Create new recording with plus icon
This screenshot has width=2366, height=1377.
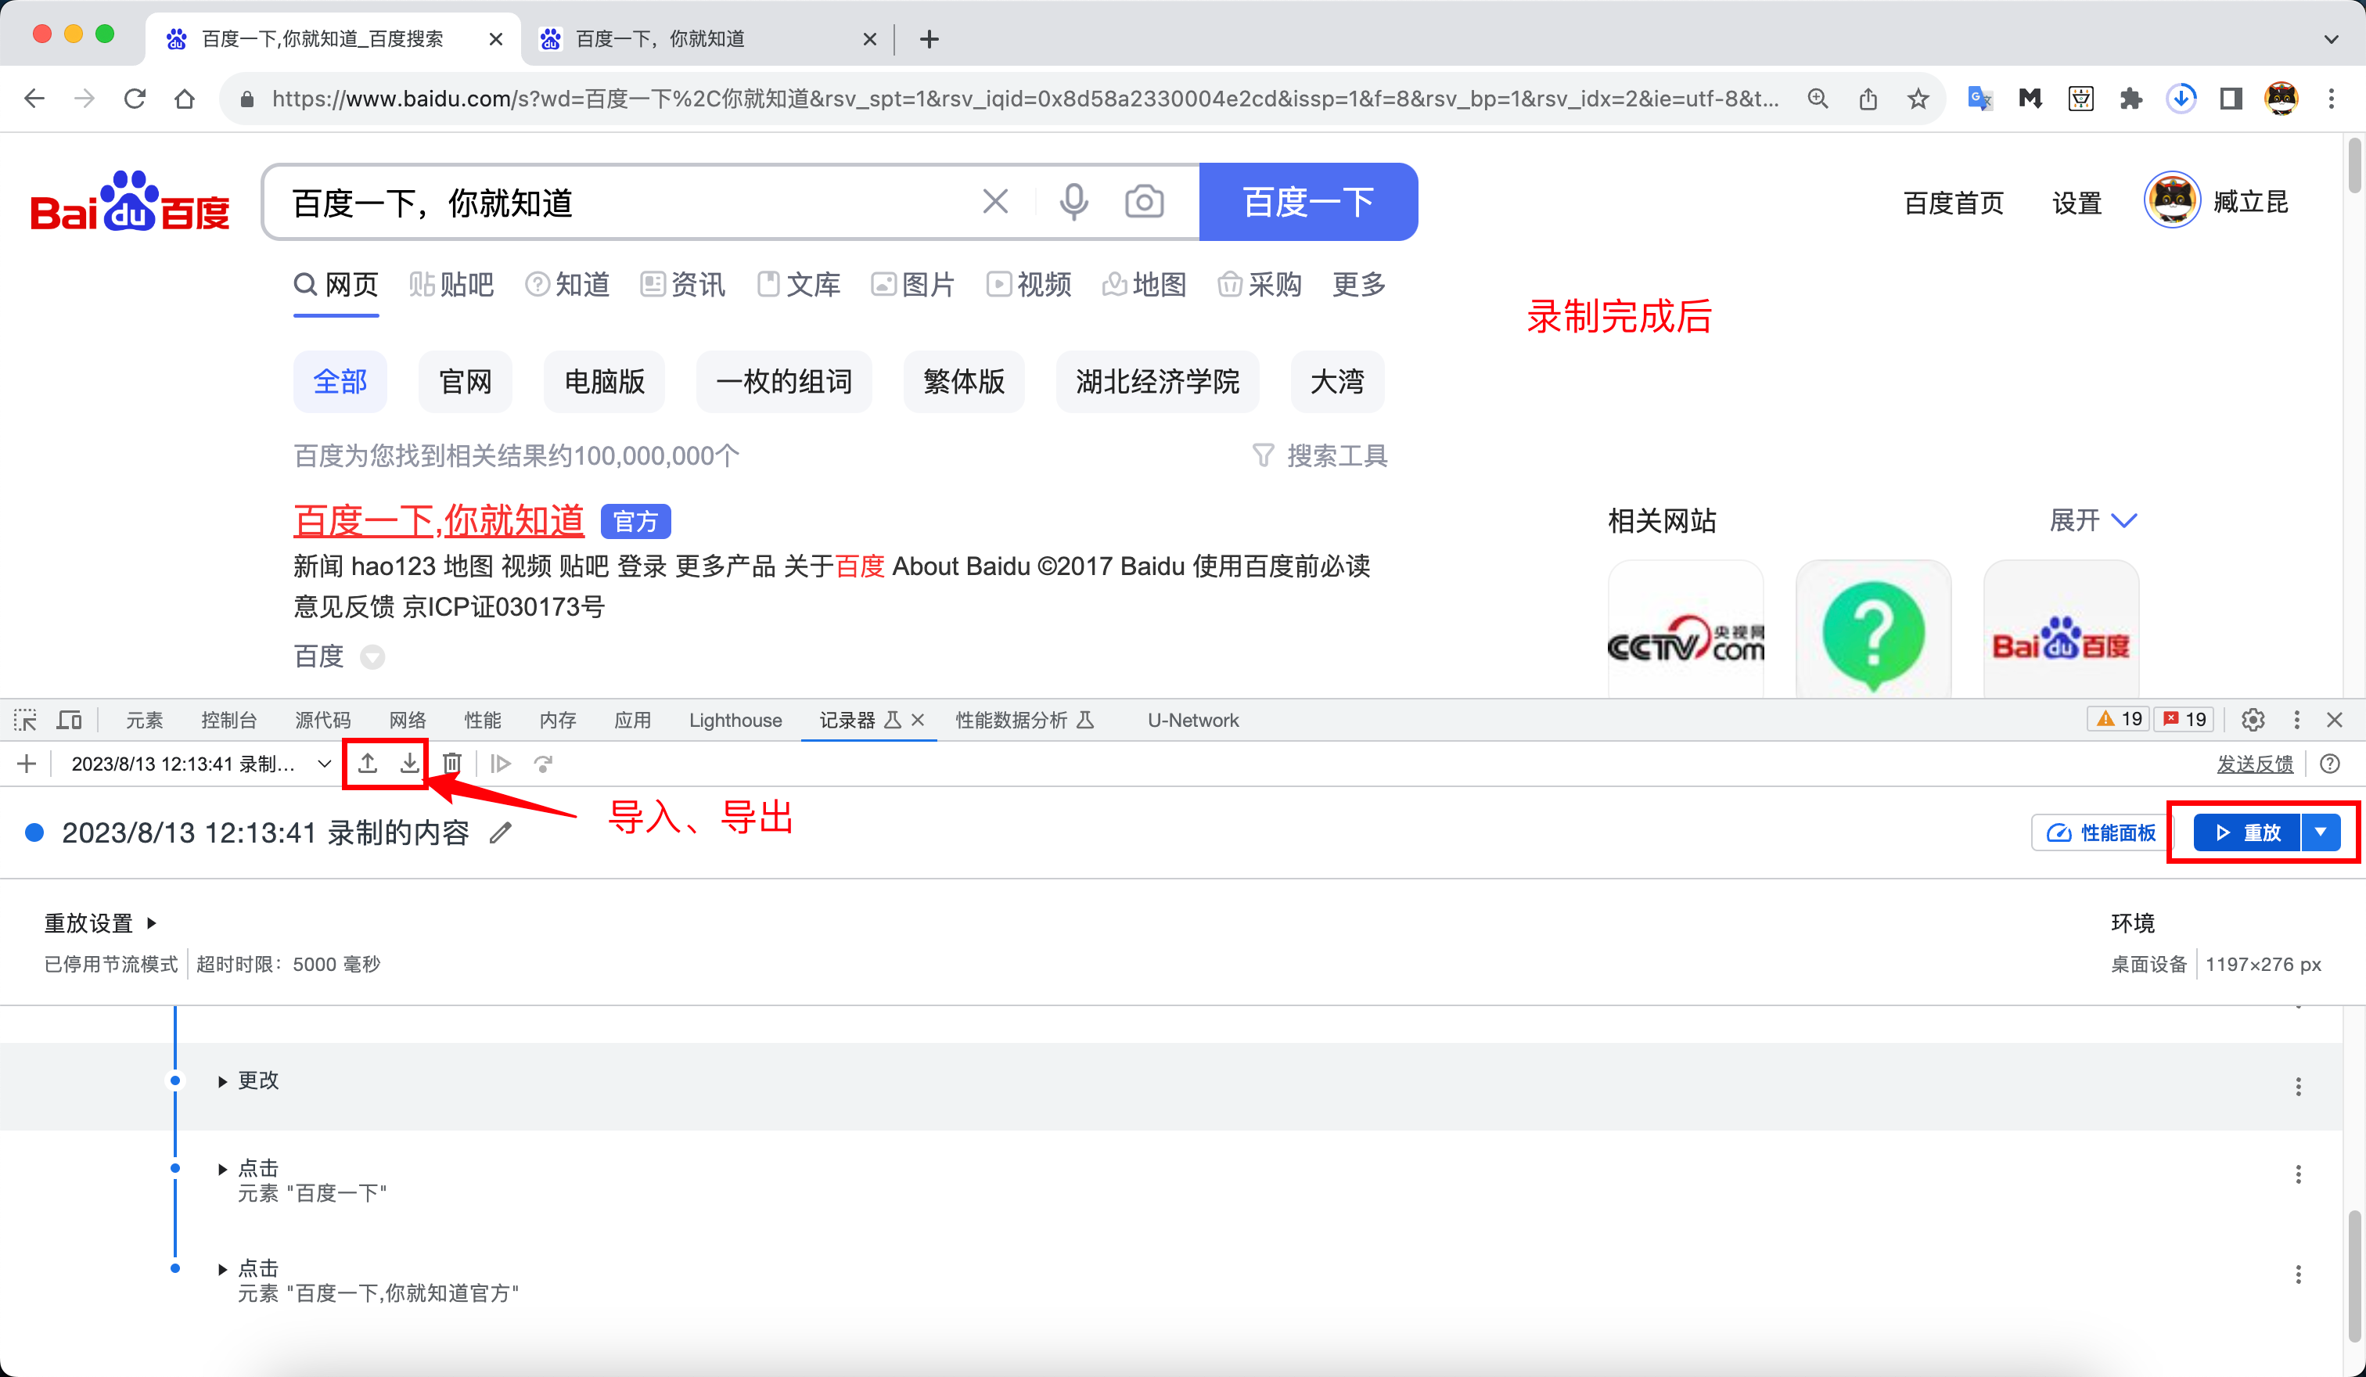tap(27, 763)
